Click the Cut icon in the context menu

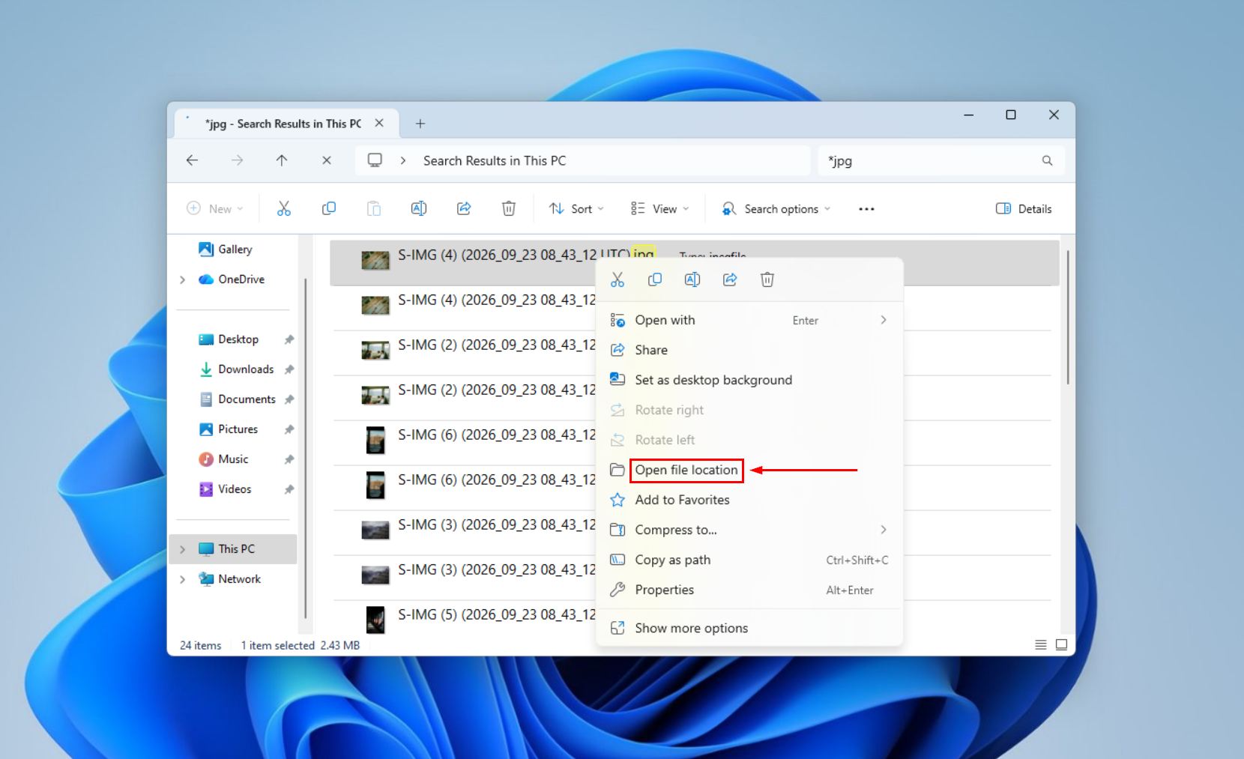click(618, 279)
